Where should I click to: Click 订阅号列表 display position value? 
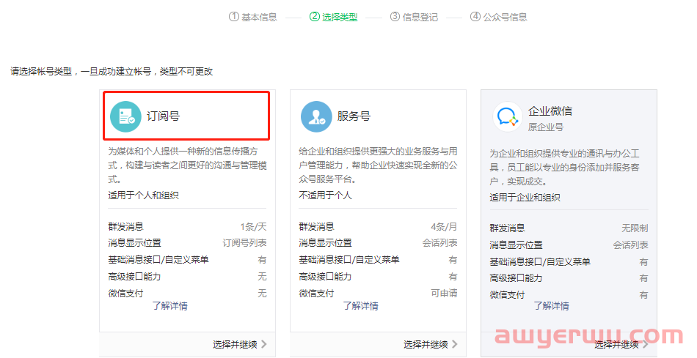pyautogui.click(x=244, y=242)
